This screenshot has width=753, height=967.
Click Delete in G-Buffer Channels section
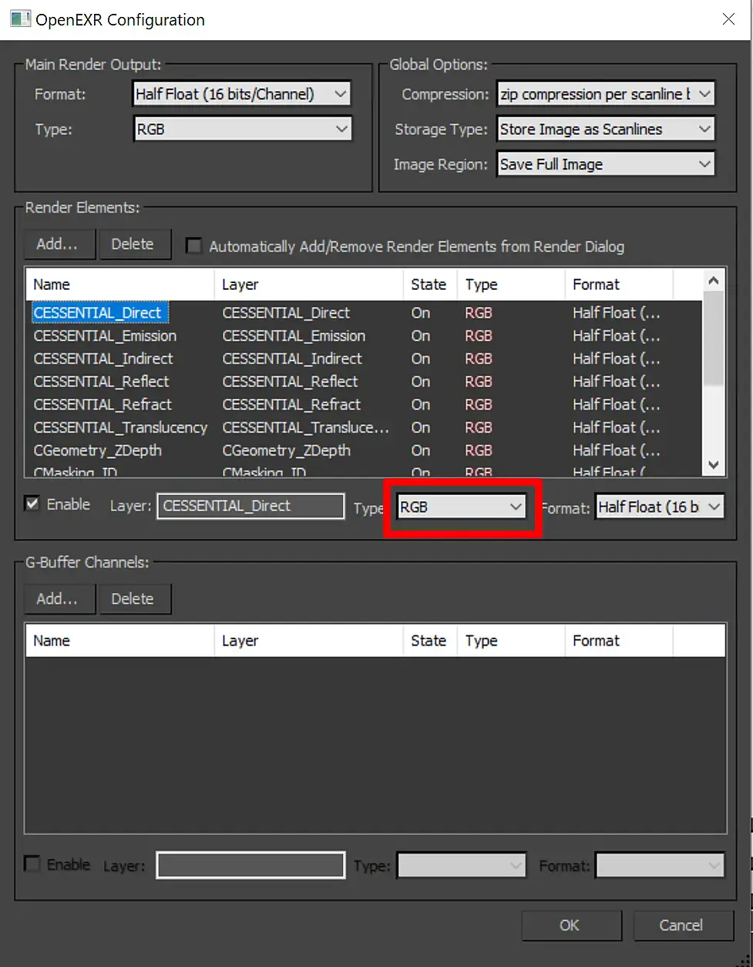pos(134,598)
